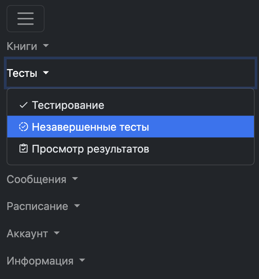
Task: Open the Аккаунт section link
Action: 27,234
